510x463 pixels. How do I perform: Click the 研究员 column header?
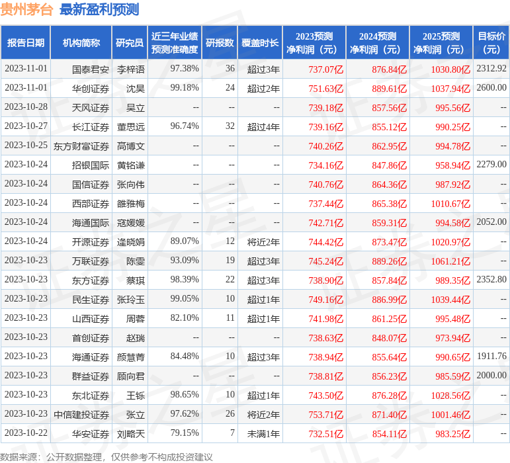pos(130,42)
